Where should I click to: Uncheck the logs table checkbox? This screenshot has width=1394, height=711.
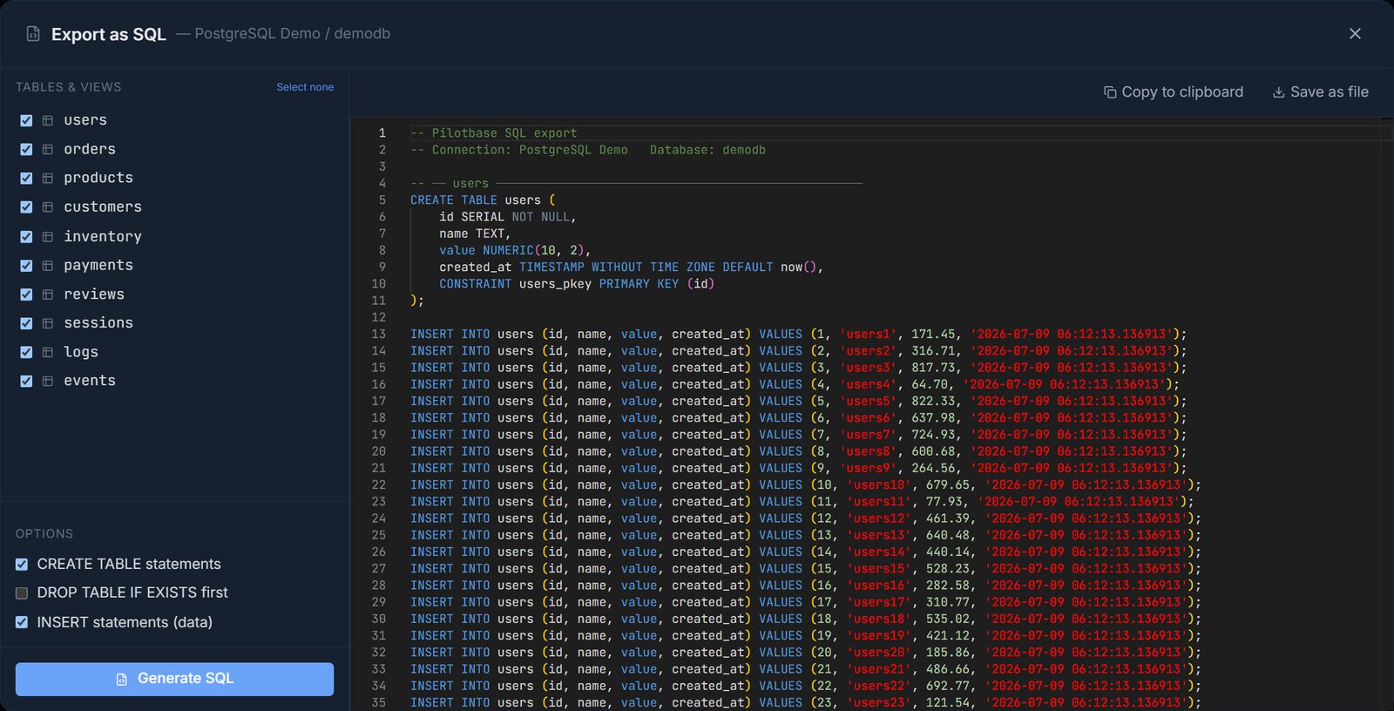(x=26, y=352)
